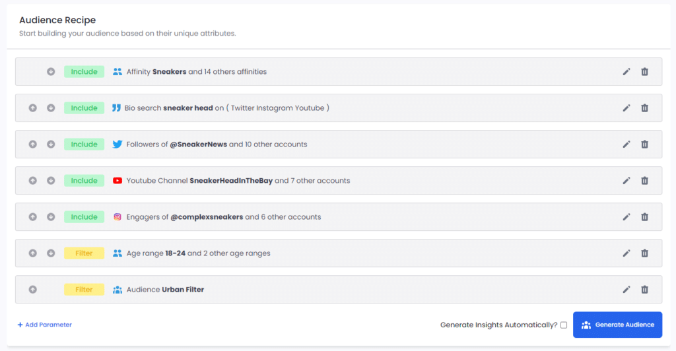Toggle the Include badge on Youtube Channel row

click(x=84, y=181)
